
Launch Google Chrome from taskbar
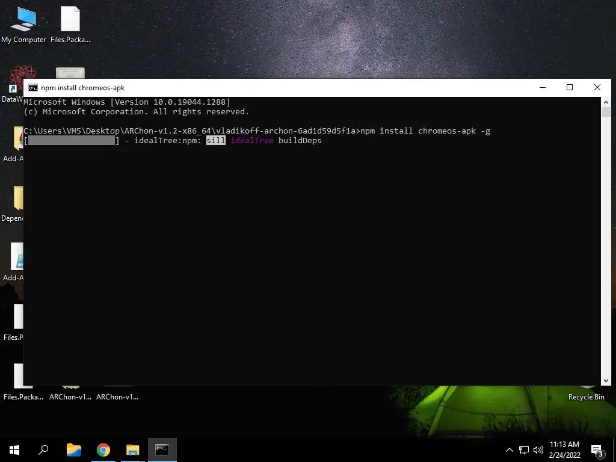103,450
